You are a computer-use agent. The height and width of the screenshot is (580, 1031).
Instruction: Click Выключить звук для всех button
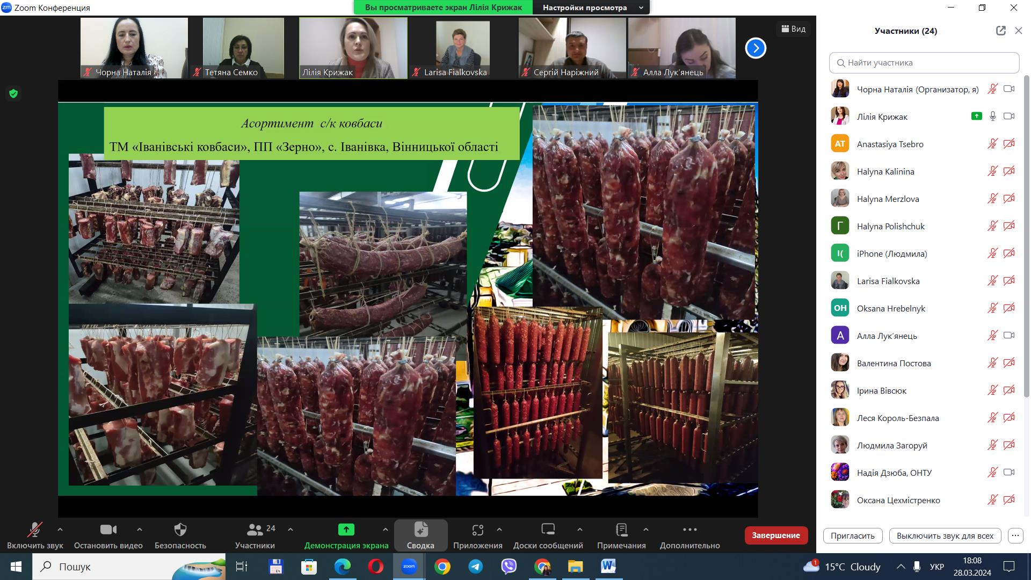pyautogui.click(x=945, y=535)
